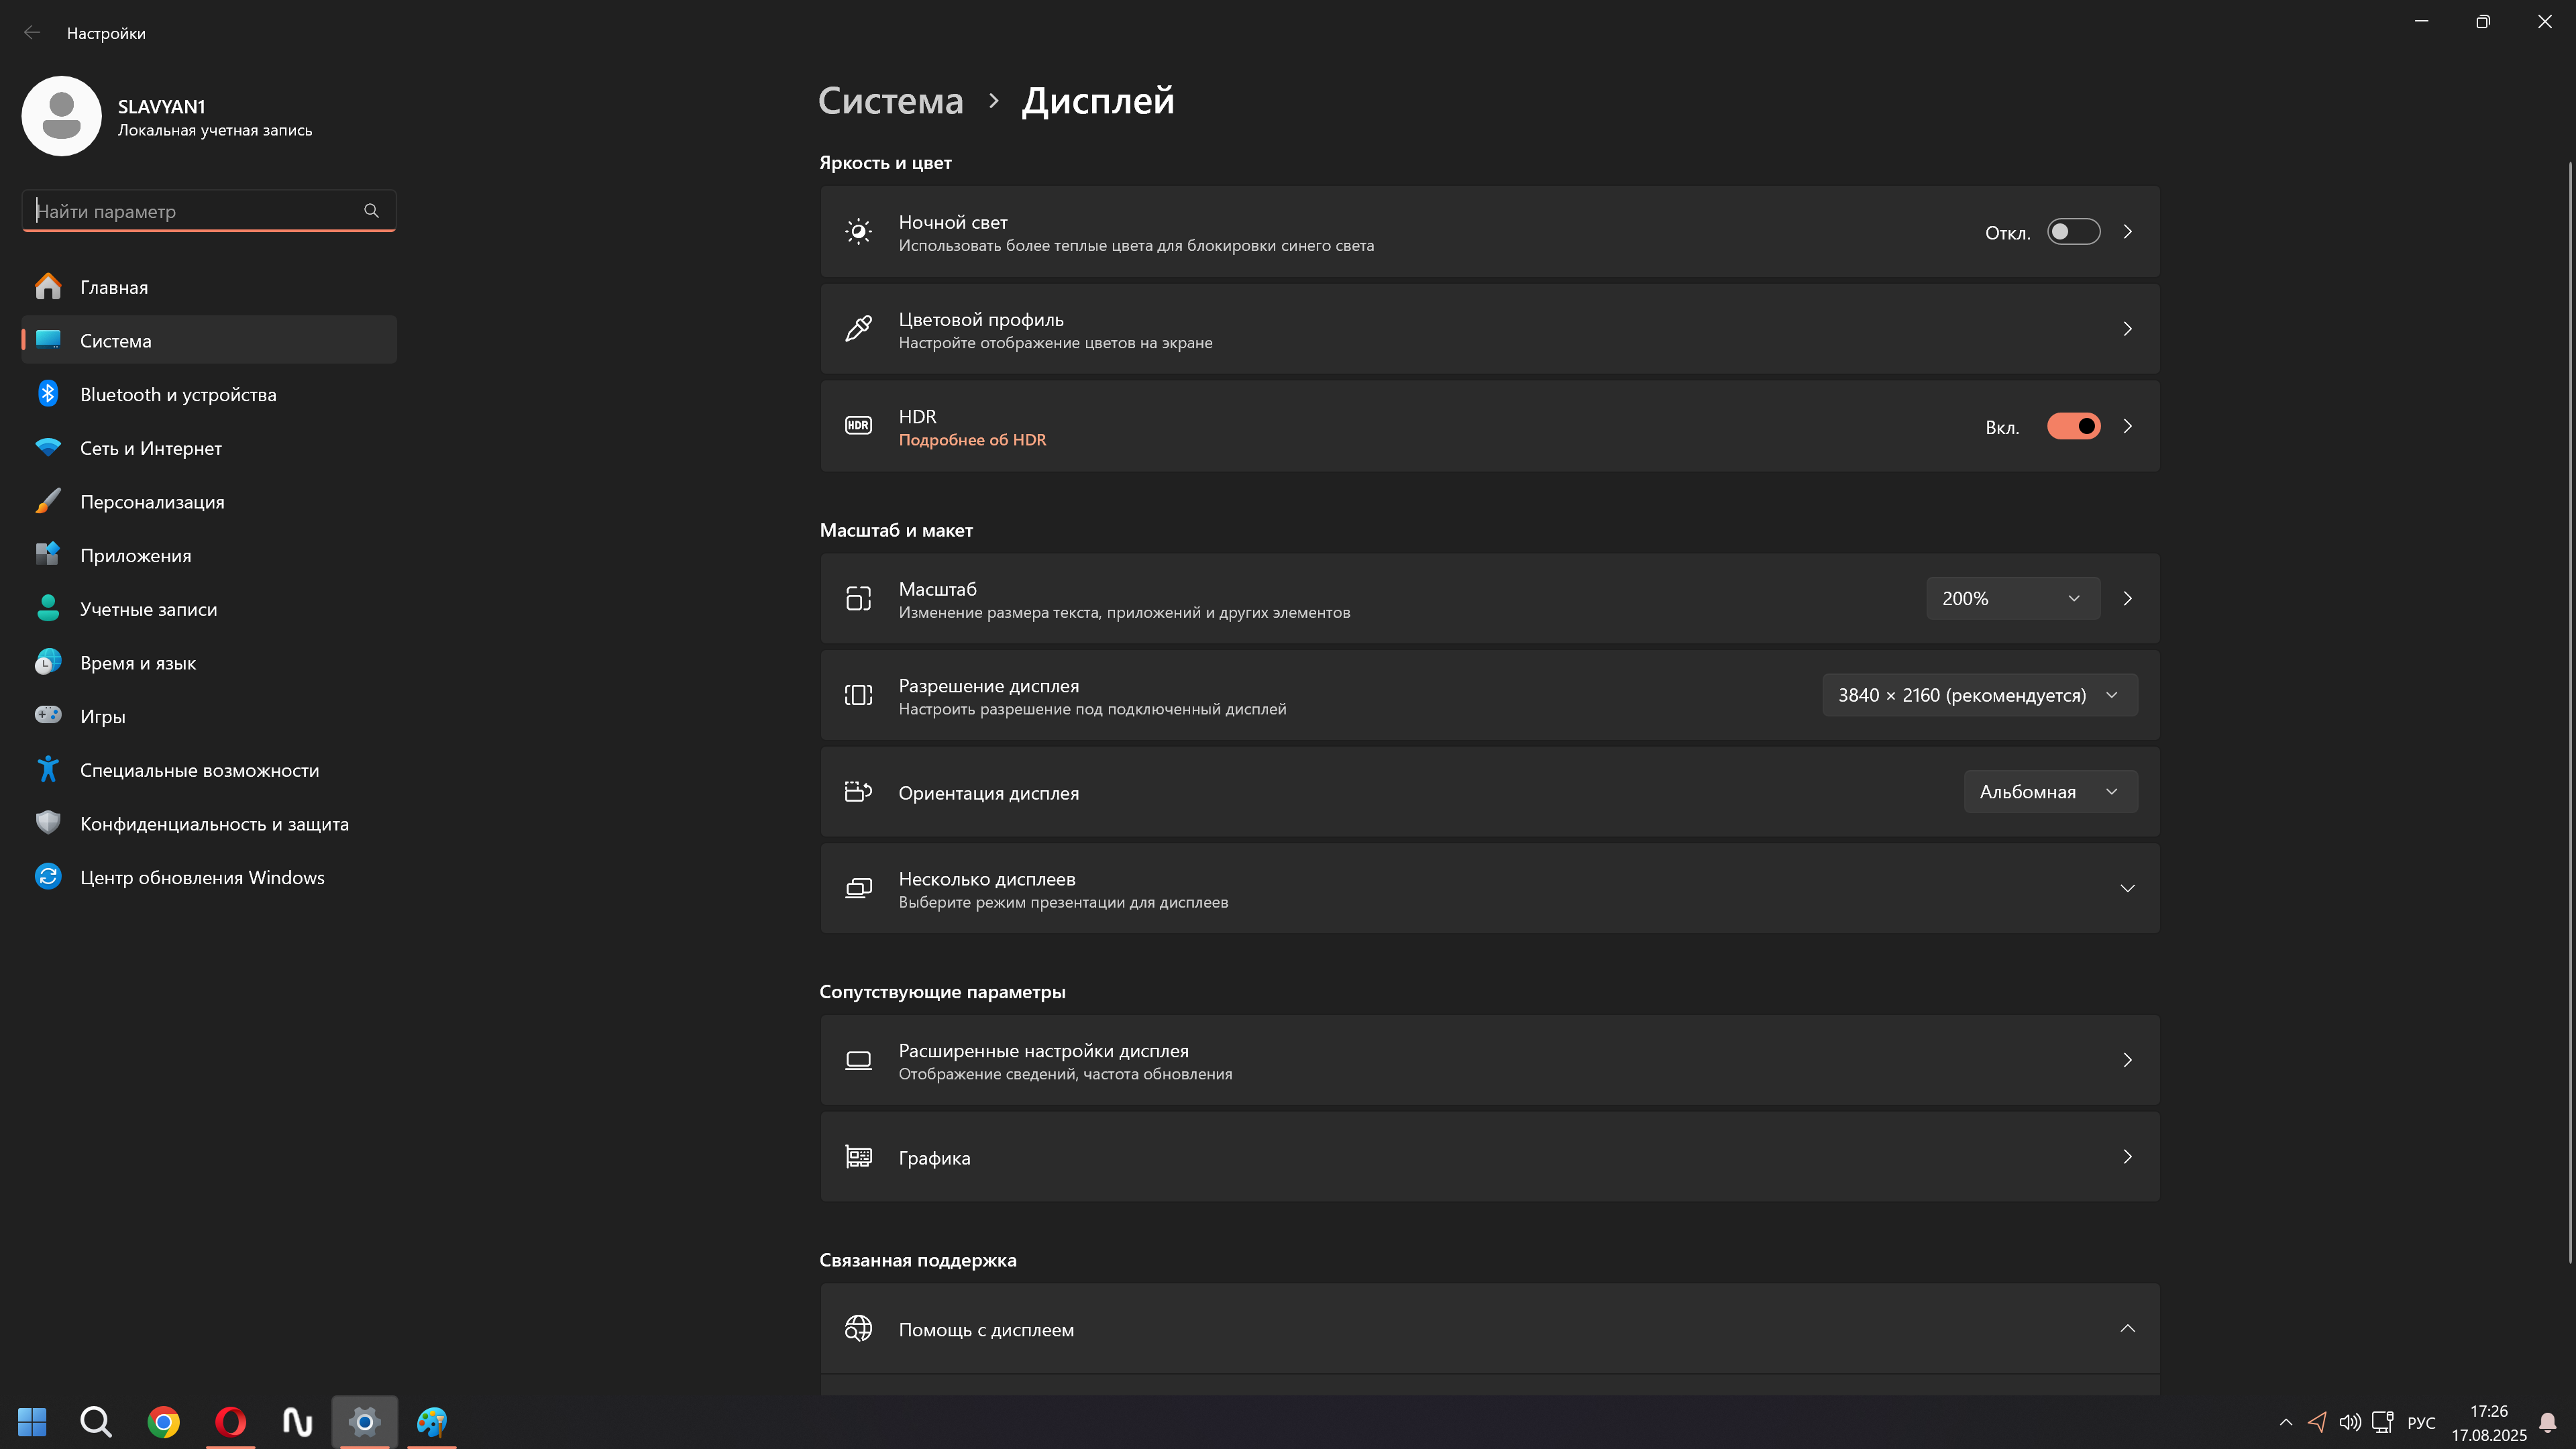Click the volume speaker tray icon

pos(2349,1422)
